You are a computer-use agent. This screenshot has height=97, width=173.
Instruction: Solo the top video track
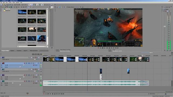[41, 57]
